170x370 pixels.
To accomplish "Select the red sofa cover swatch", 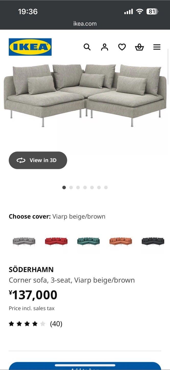I will point(56,242).
